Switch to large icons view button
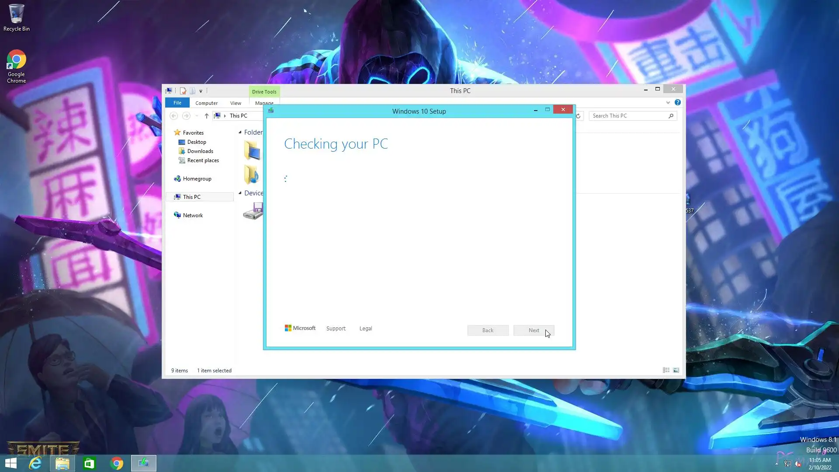Screen dimensions: 839x472 (676, 370)
